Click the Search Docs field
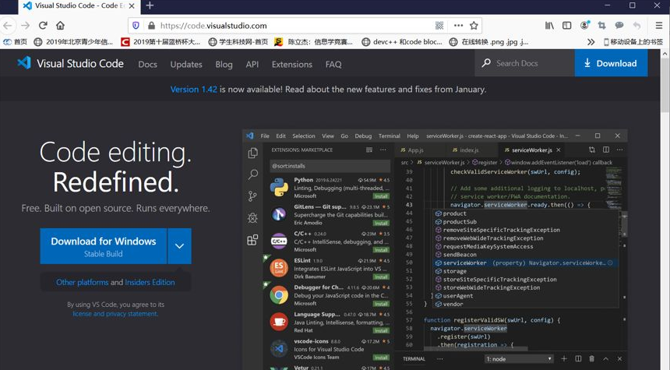This screenshot has width=670, height=370. pos(524,63)
